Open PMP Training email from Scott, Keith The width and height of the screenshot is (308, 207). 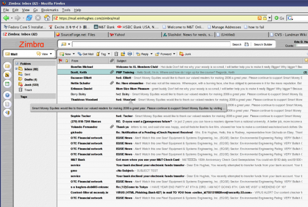coord(182,72)
